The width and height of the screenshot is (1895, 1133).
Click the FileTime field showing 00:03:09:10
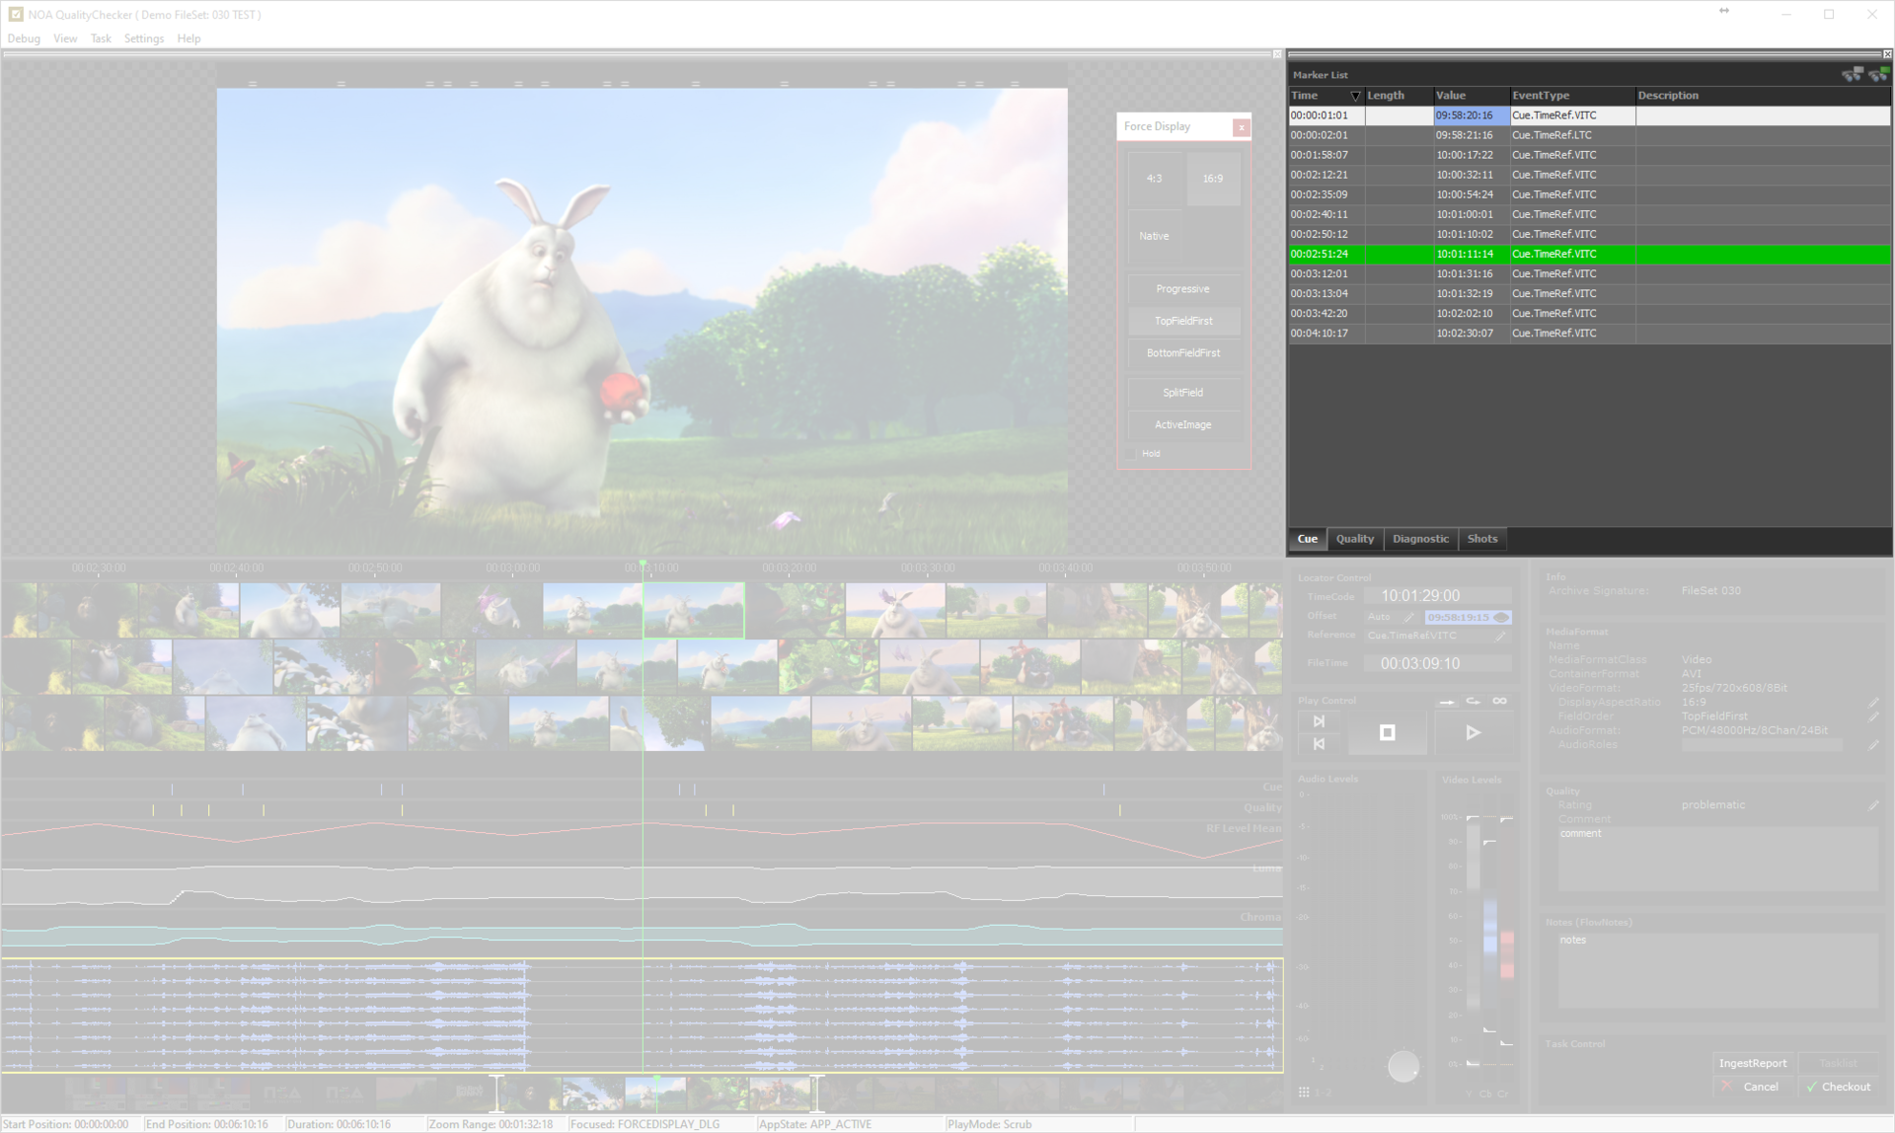(1437, 663)
